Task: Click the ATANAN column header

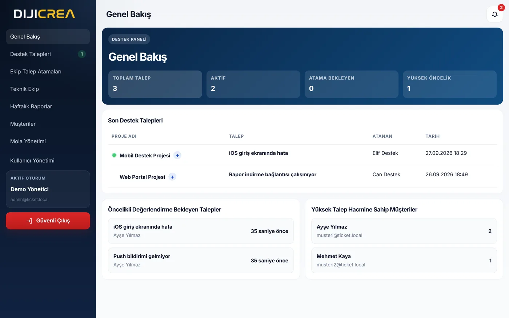Action: (382, 136)
